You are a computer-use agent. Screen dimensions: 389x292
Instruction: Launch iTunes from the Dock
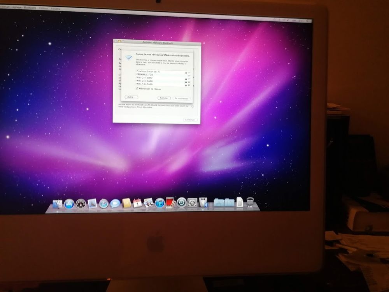click(x=160, y=203)
